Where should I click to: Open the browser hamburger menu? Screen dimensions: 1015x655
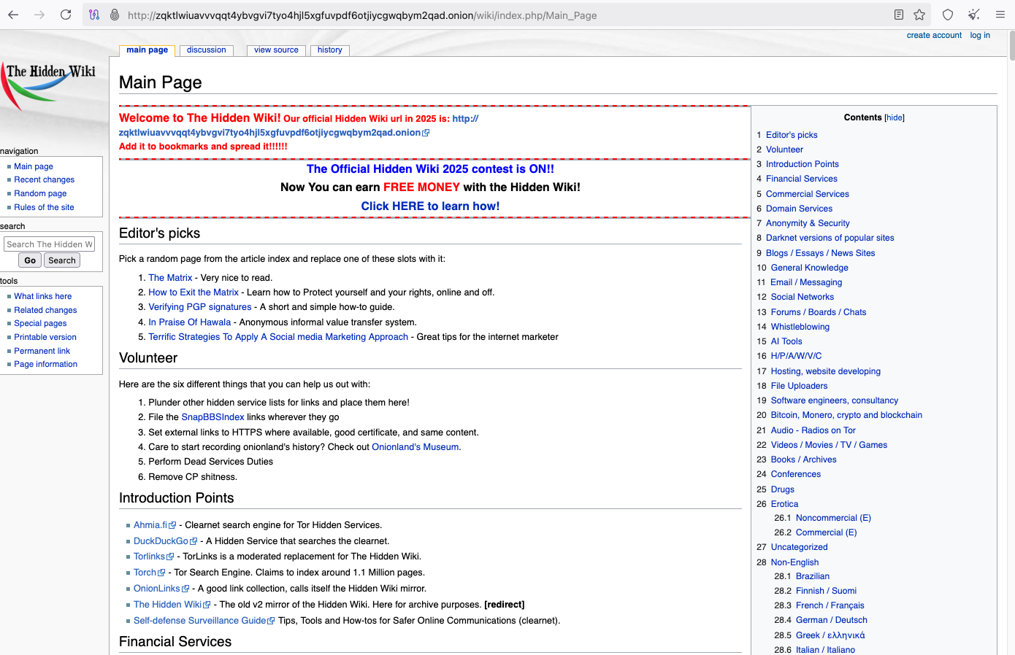click(x=1000, y=14)
